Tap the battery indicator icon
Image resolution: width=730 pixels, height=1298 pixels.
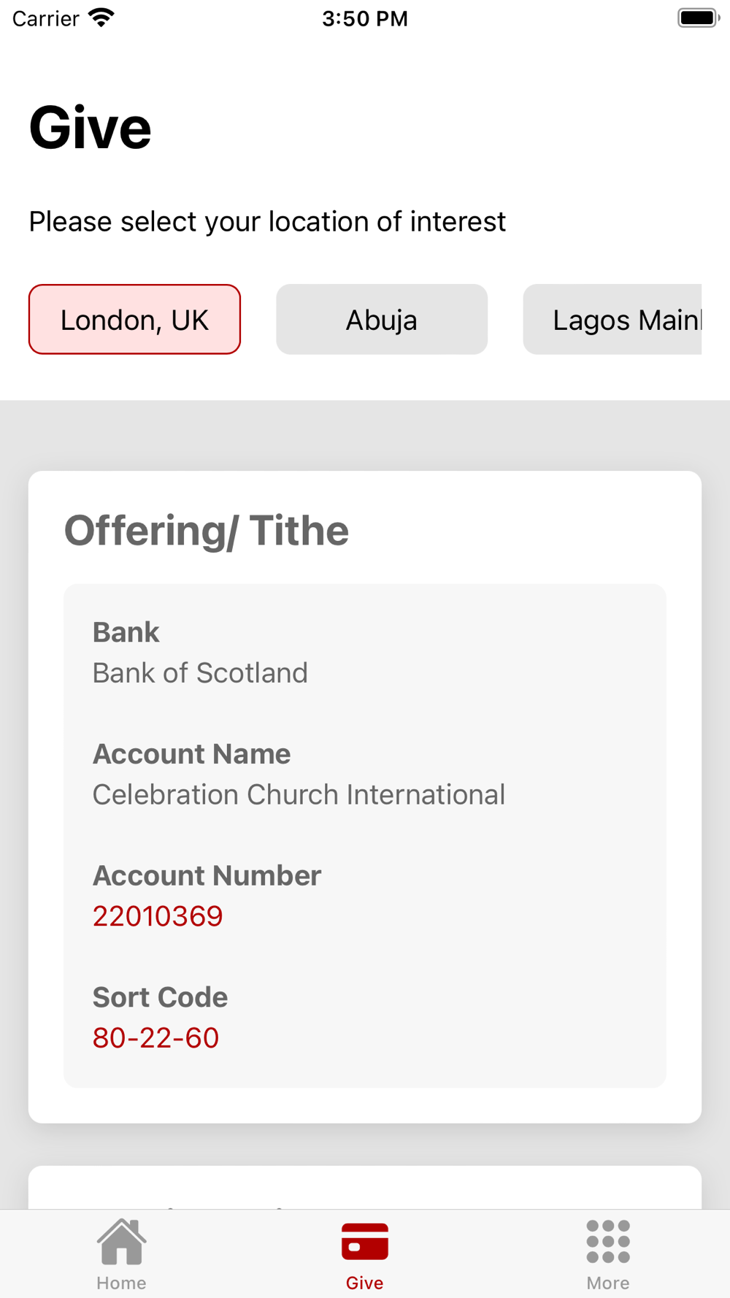click(699, 18)
